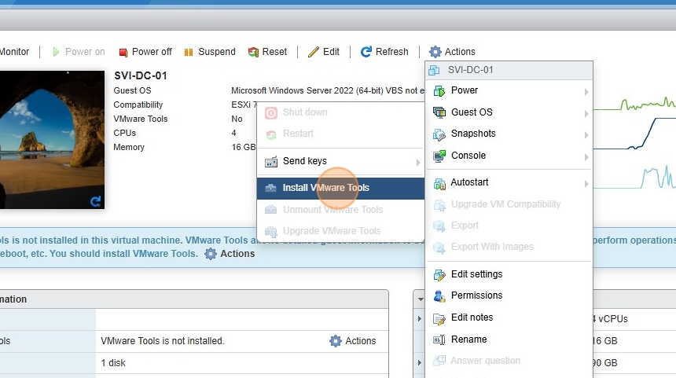
Task: Click the Send keys keyboard icon
Action: (271, 162)
